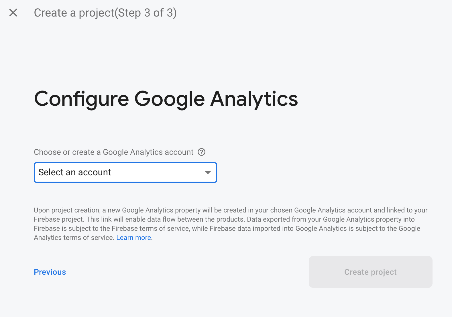This screenshot has height=317, width=452.
Task: Read more about Analytics terms via Learn more
Action: click(133, 238)
